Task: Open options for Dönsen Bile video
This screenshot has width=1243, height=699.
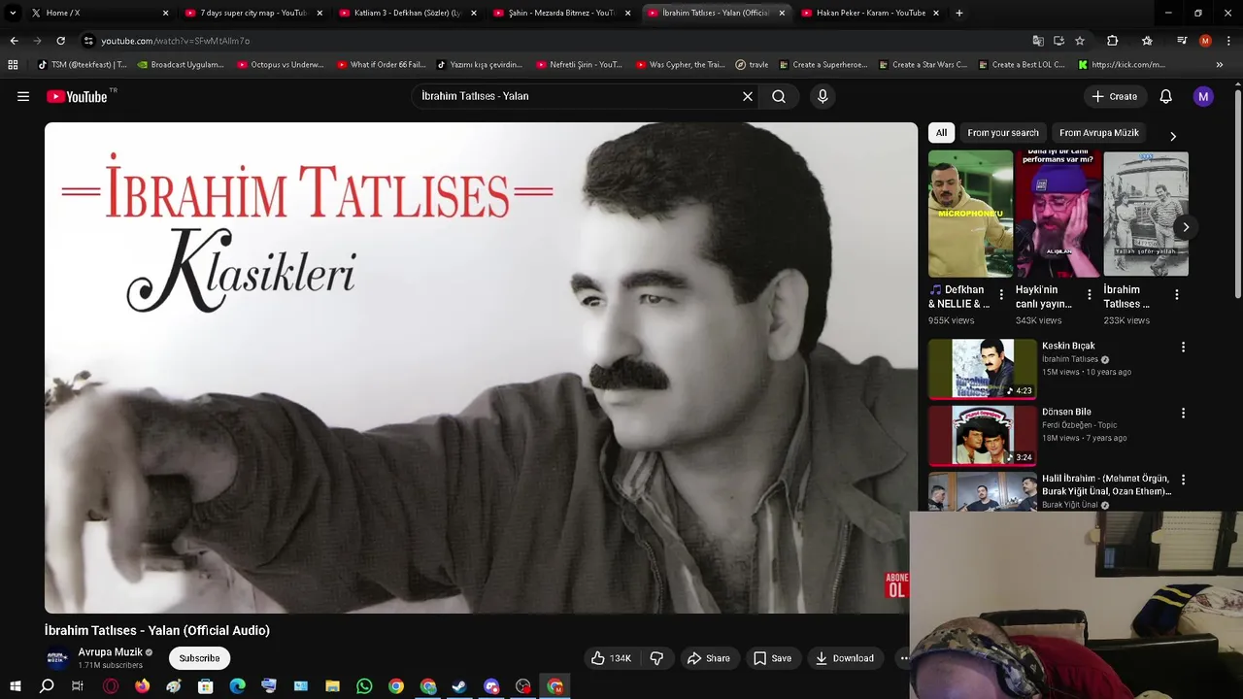Action: [x=1183, y=413]
